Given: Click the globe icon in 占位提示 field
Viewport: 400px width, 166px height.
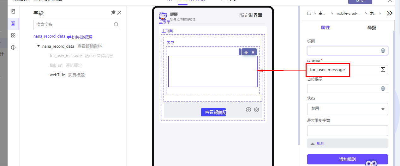Looking at the screenshot, I should [383, 89].
